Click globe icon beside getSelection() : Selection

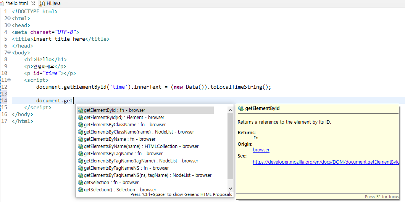tap(80, 189)
